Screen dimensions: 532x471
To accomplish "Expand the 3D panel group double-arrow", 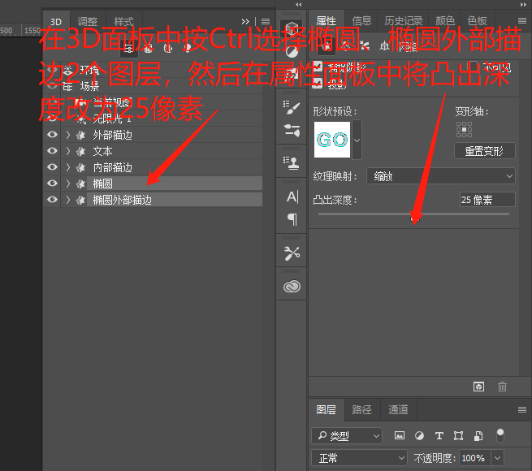I will (245, 21).
